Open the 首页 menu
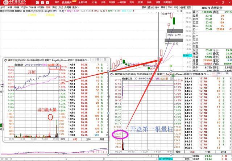232x161 pixels. [x=57, y=3]
